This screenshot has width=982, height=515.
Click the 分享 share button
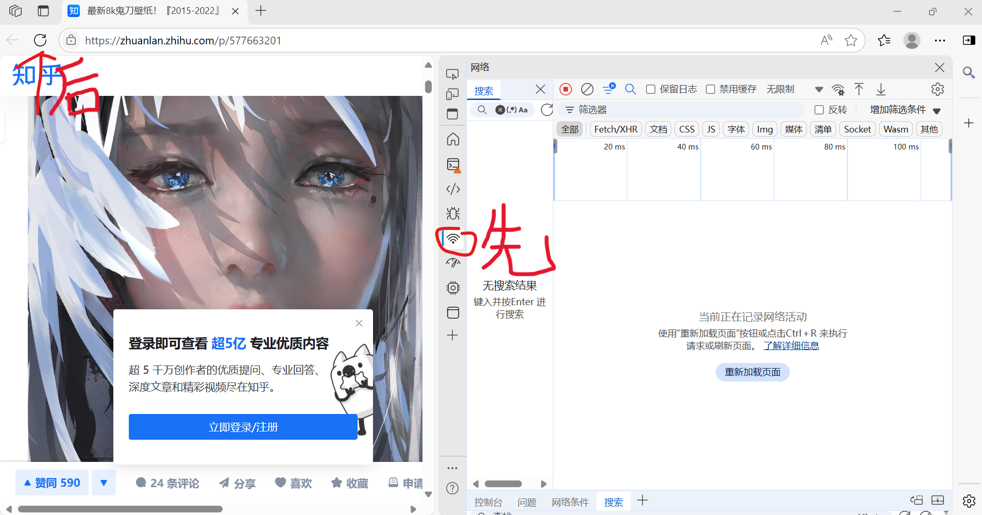pyautogui.click(x=238, y=483)
